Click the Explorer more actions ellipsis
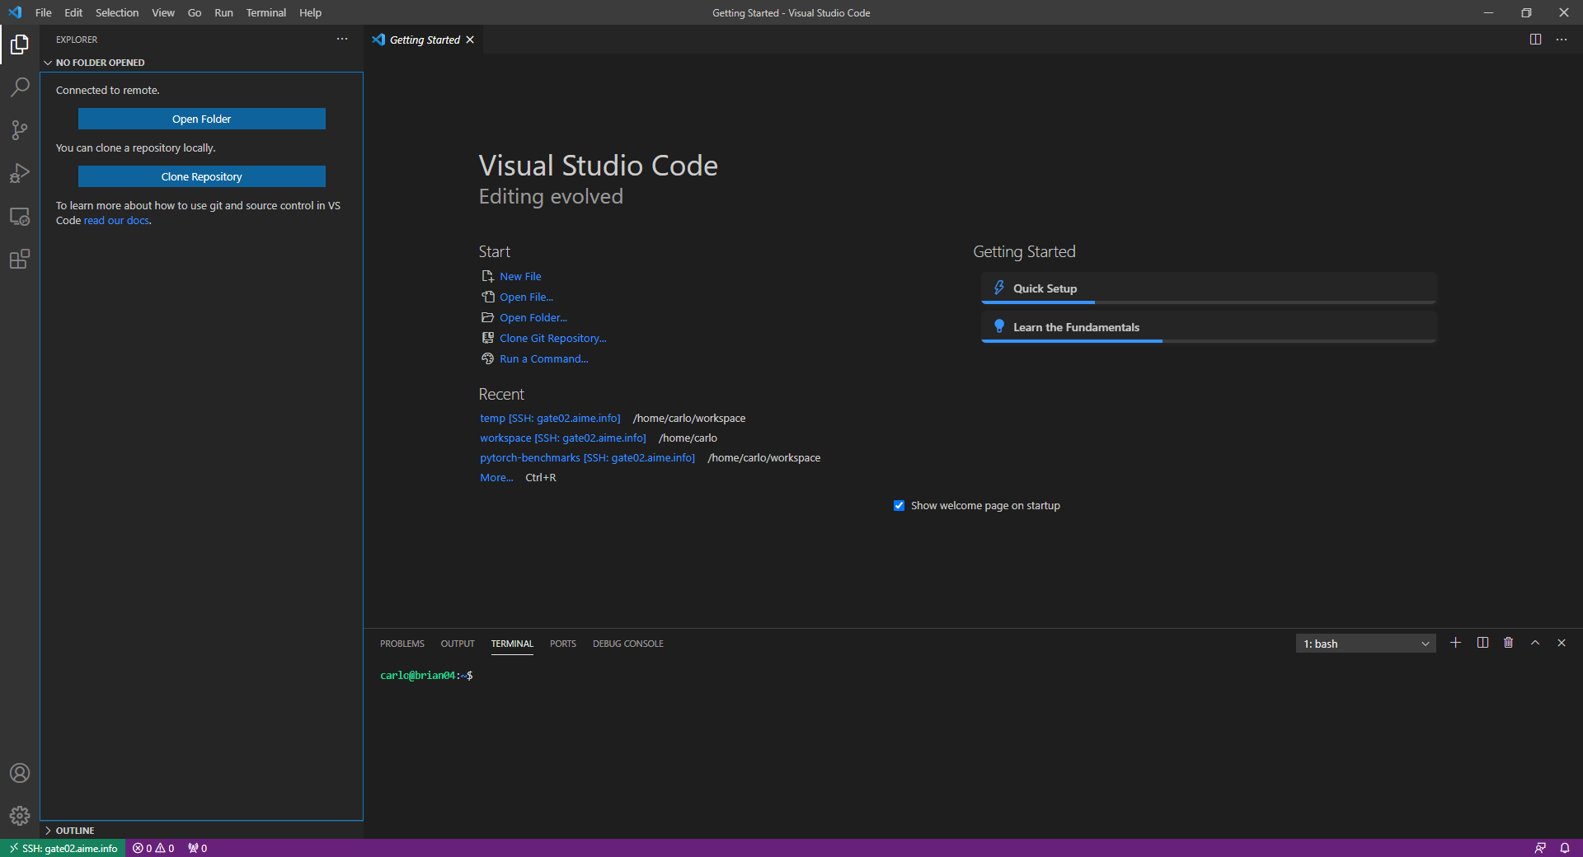 pyautogui.click(x=342, y=40)
